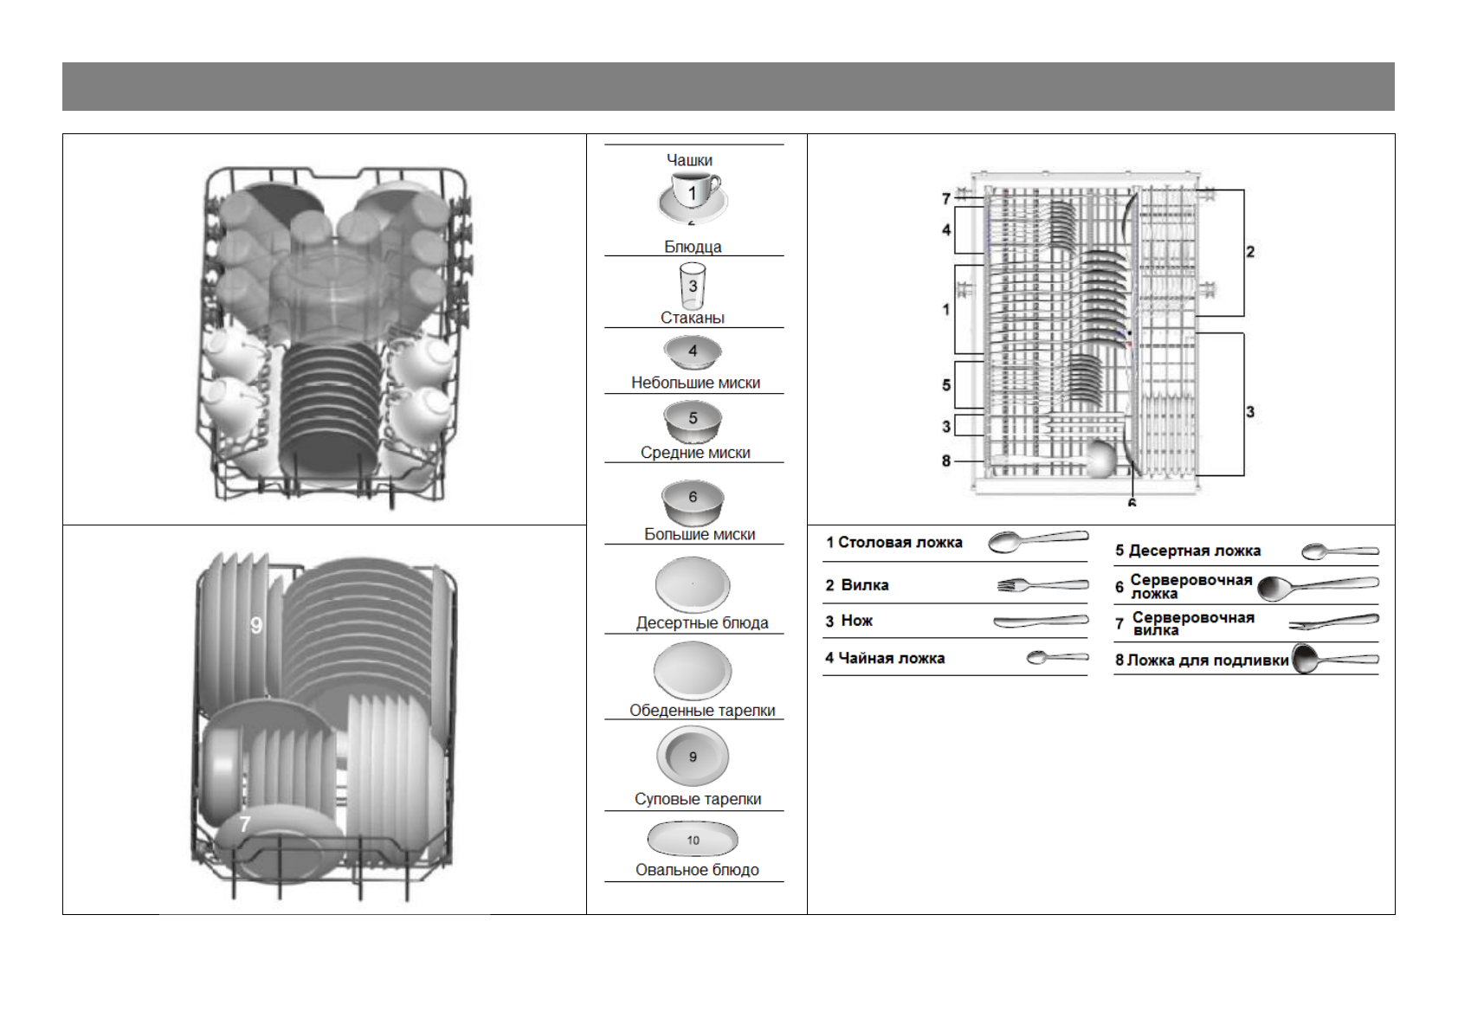Click the fork icon beside Вилка
The image size is (1458, 1031).
[1042, 585]
